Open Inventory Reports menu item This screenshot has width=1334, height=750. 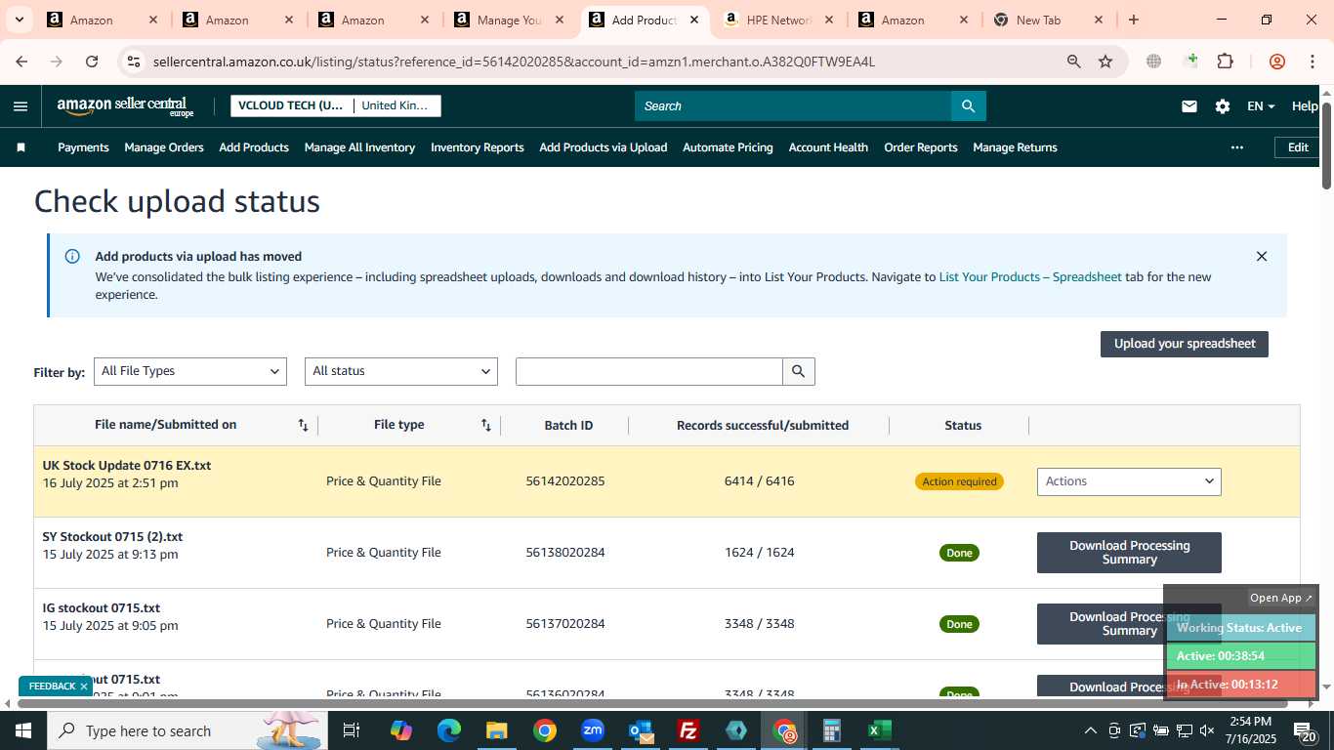478,147
